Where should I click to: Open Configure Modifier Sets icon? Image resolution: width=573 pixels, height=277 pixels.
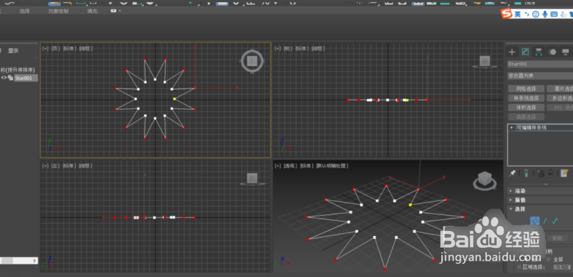point(564,173)
